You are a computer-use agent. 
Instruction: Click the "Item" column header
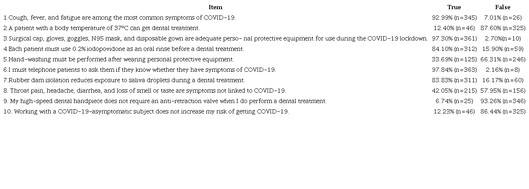pos(215,7)
